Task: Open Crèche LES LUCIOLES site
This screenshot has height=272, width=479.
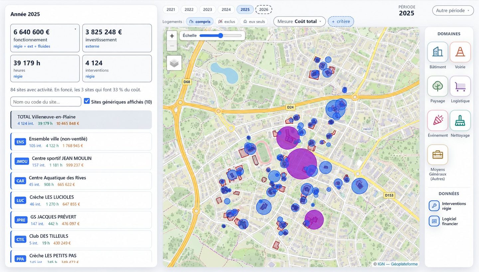Action: [x=81, y=200]
